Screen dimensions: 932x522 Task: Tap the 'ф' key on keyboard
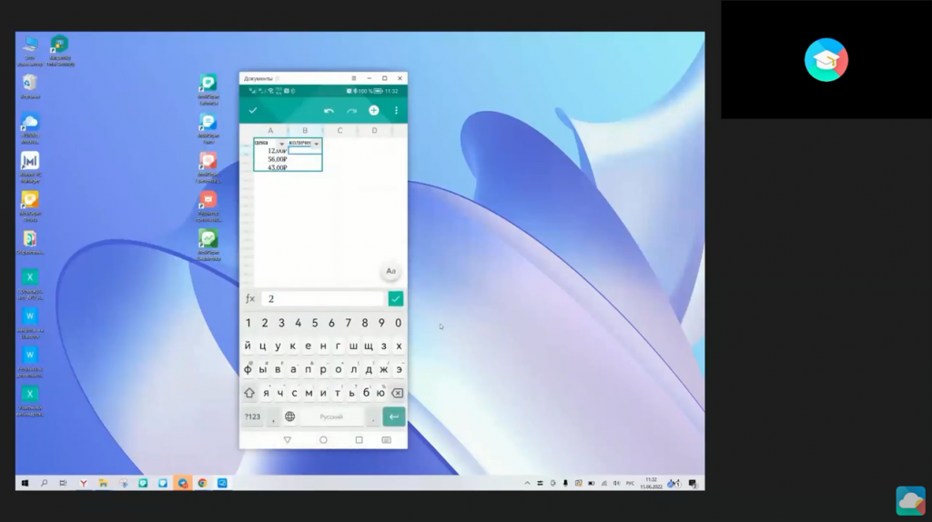248,369
